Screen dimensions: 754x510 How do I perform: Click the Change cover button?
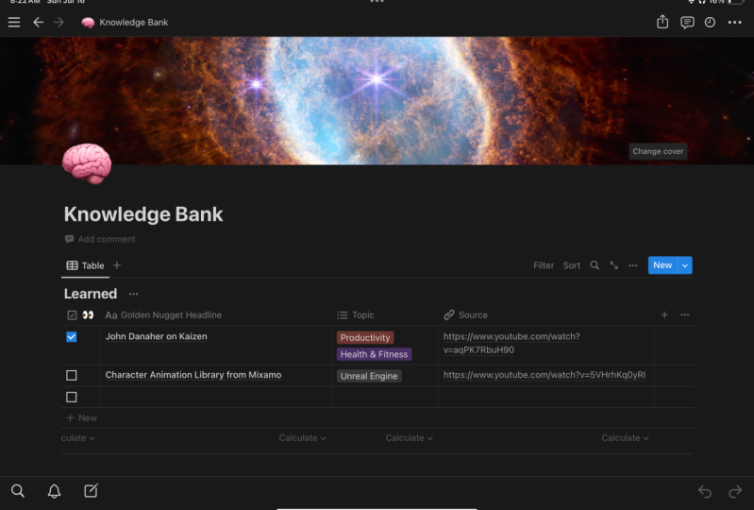658,151
